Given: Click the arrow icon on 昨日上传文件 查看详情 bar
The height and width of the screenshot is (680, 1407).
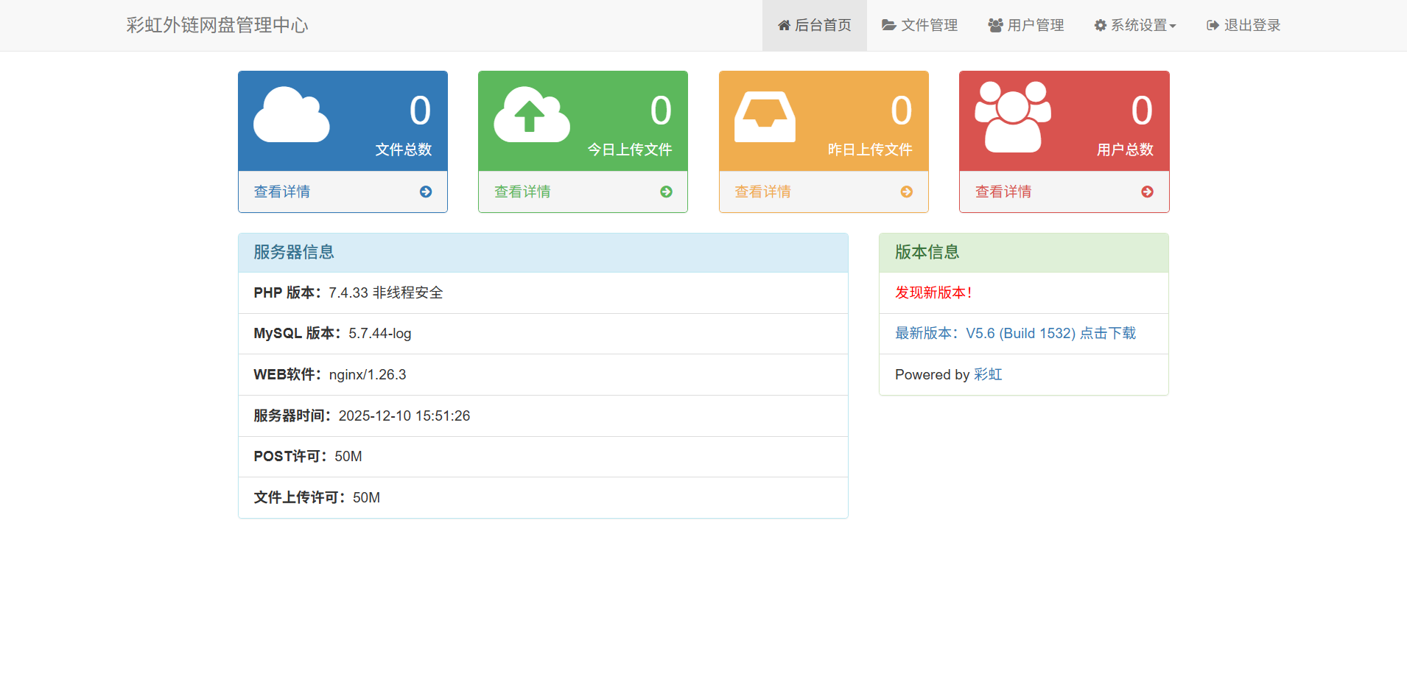Looking at the screenshot, I should coord(906,192).
